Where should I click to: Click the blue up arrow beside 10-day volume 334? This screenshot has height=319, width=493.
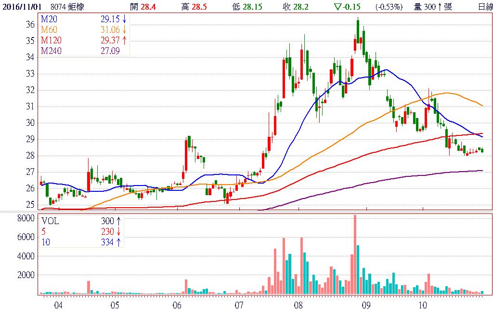click(x=117, y=242)
